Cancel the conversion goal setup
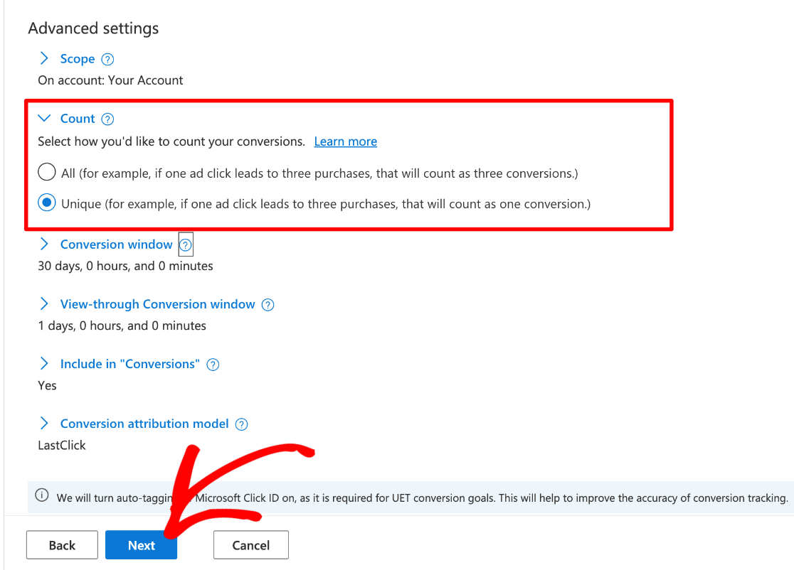This screenshot has width=794, height=570. 250,545
